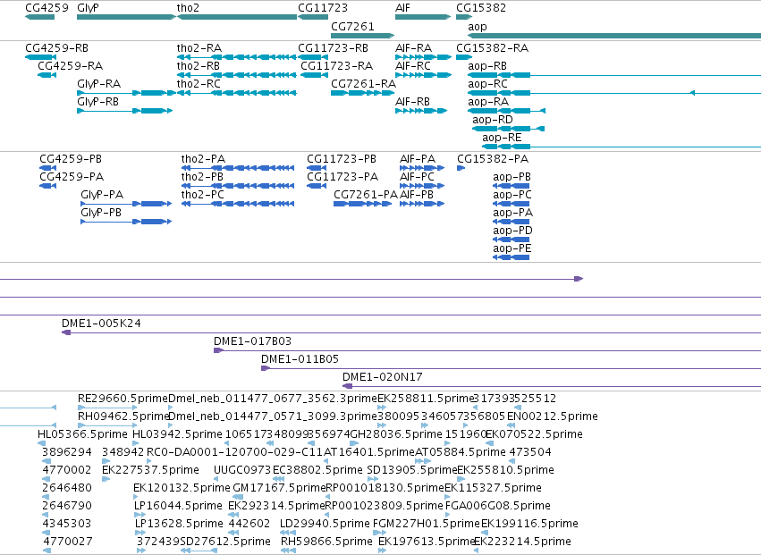This screenshot has height=555, width=761.
Task: Open the GlyP-PA protein feature
Action: (x=126, y=204)
